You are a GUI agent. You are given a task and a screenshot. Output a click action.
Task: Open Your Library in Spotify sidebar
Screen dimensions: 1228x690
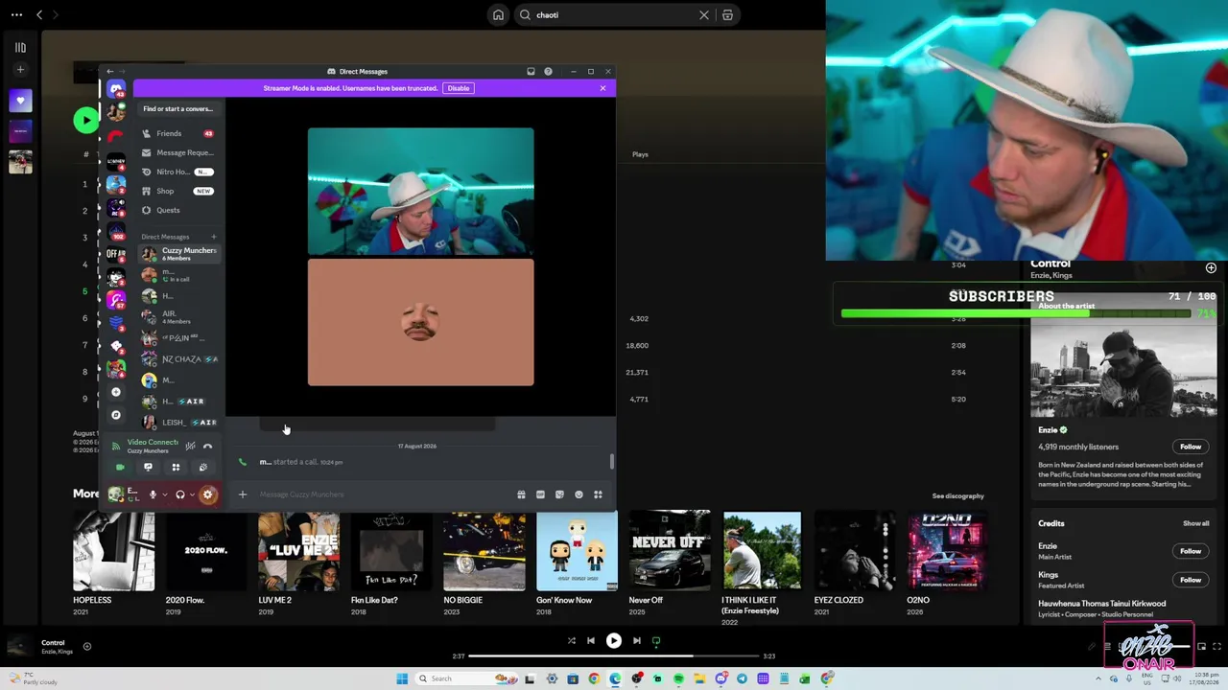tap(20, 47)
